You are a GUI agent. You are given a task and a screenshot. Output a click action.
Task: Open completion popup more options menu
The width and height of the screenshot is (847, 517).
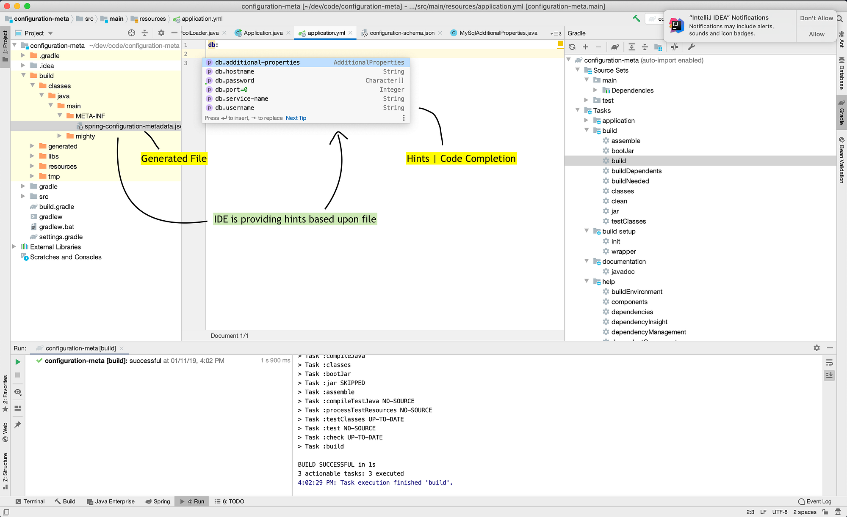[x=404, y=118]
